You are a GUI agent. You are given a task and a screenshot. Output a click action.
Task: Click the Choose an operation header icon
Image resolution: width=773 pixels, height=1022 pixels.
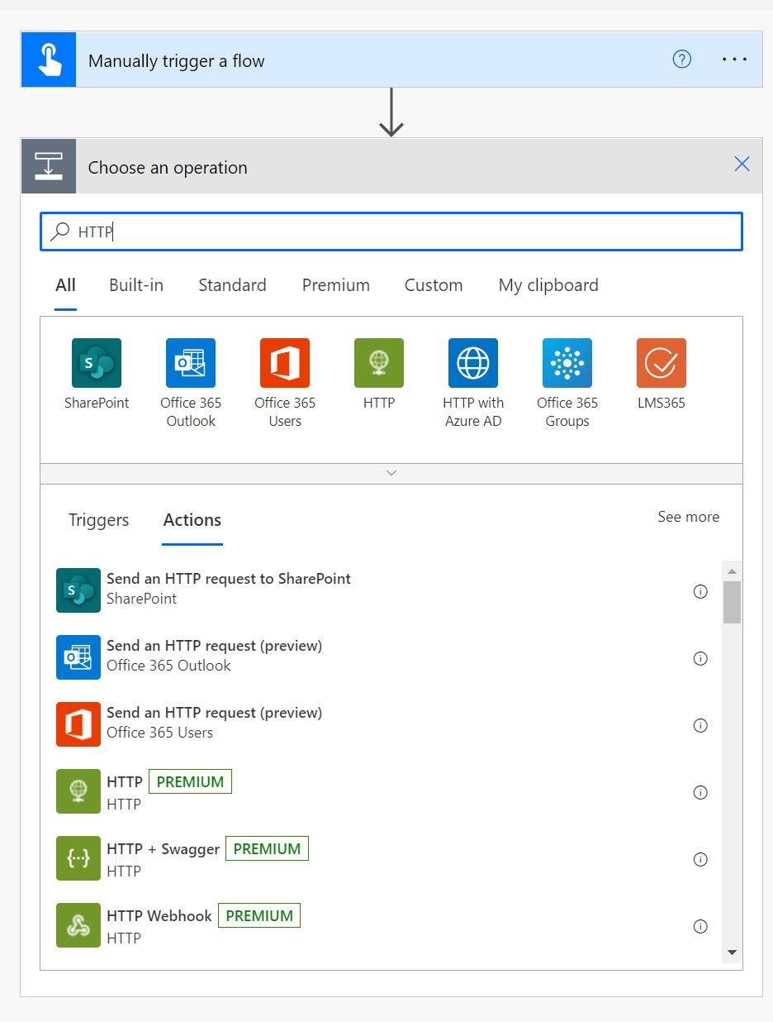49,166
